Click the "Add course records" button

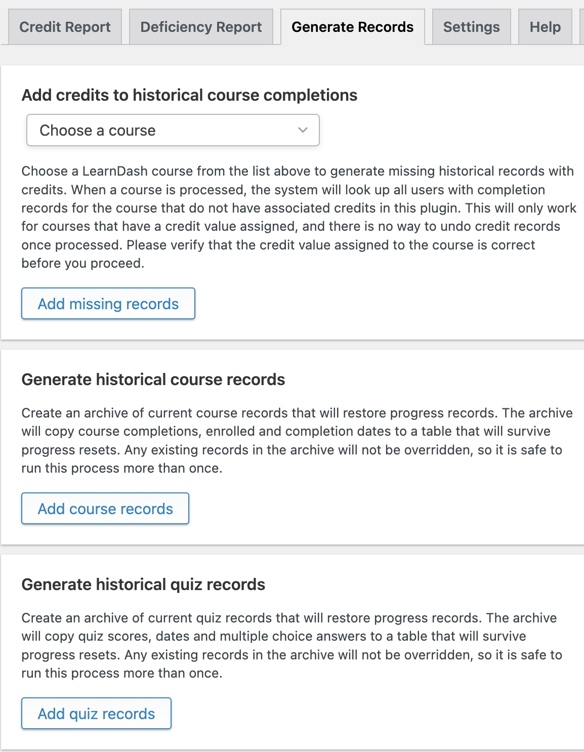click(105, 509)
